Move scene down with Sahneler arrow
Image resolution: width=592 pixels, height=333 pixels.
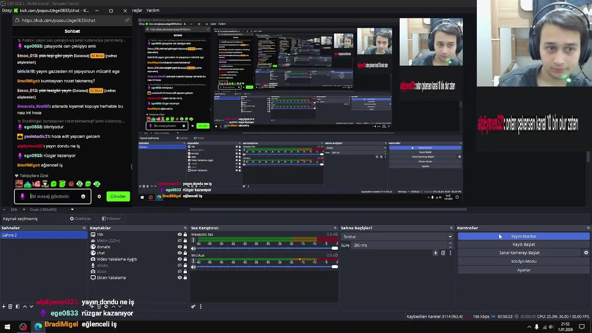(31, 306)
